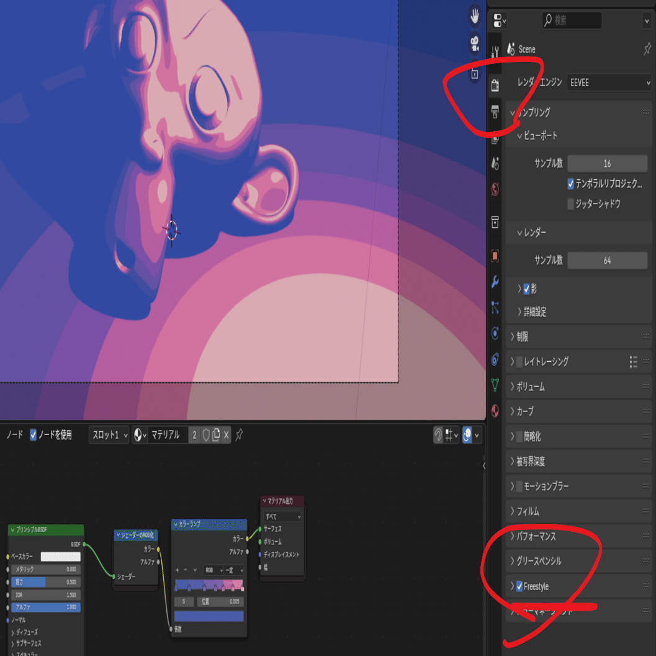Expand the 制限 panel
The width and height of the screenshot is (656, 656).
[x=579, y=336]
